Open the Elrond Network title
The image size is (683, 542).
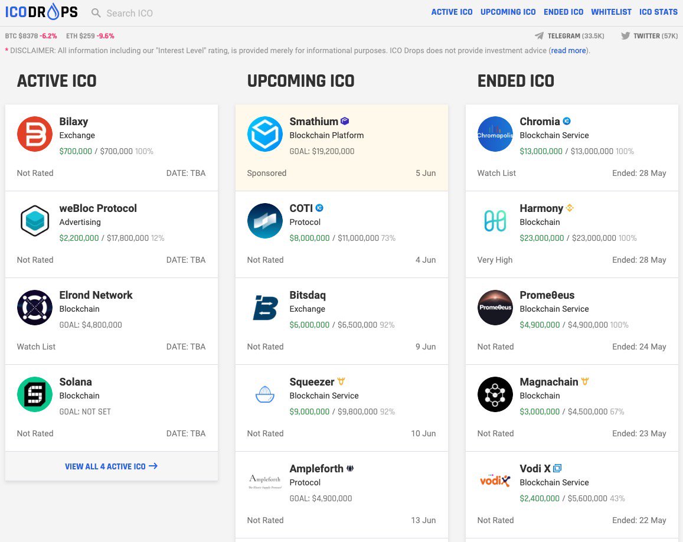96,295
